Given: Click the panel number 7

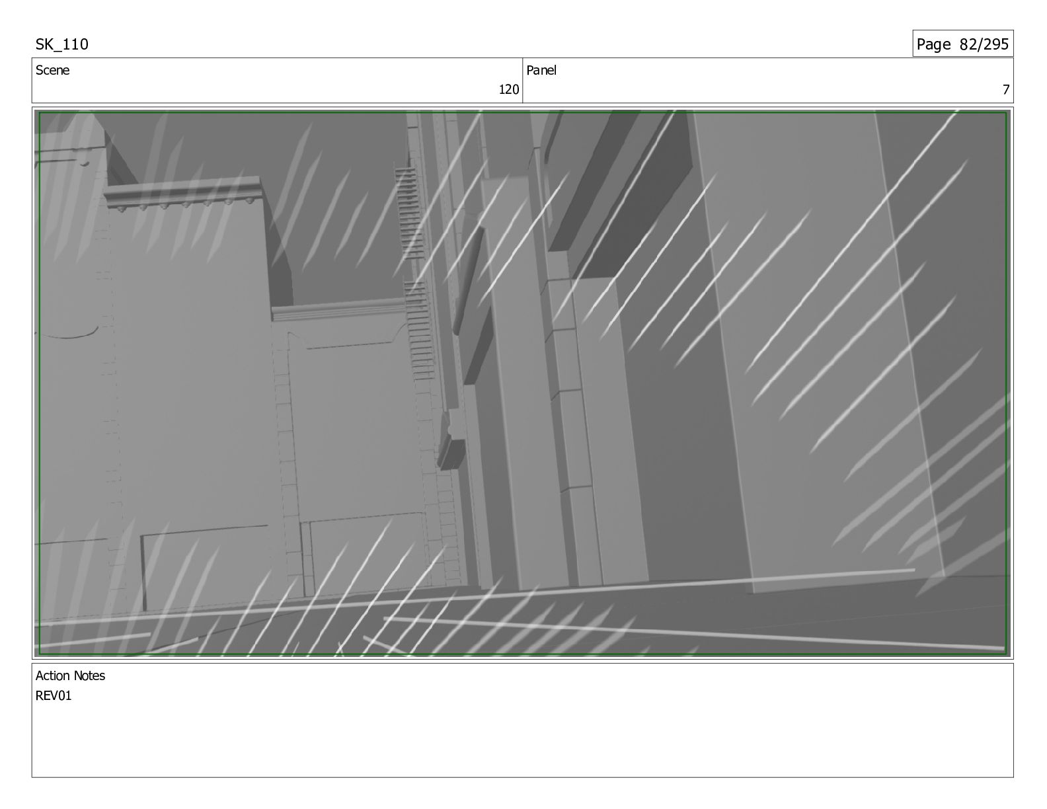Looking at the screenshot, I should pos(1006,90).
